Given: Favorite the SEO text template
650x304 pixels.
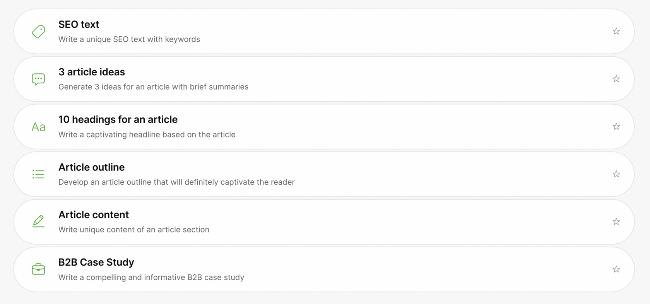Looking at the screenshot, I should (616, 31).
